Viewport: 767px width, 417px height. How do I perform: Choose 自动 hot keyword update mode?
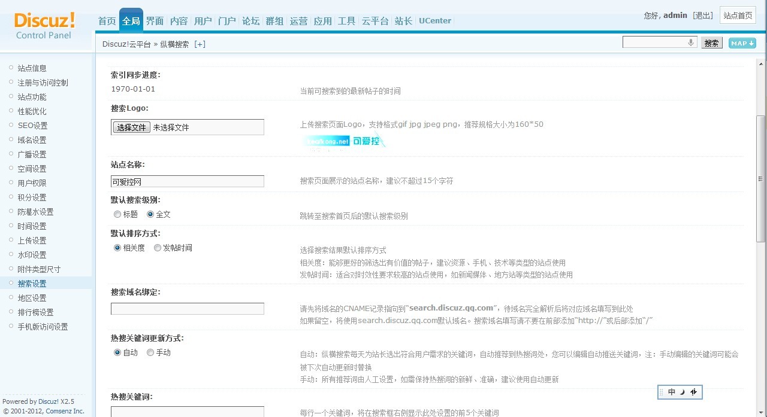click(117, 352)
